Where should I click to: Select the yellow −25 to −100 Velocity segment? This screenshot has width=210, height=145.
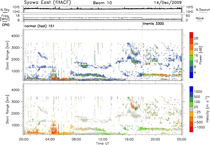[191, 114]
